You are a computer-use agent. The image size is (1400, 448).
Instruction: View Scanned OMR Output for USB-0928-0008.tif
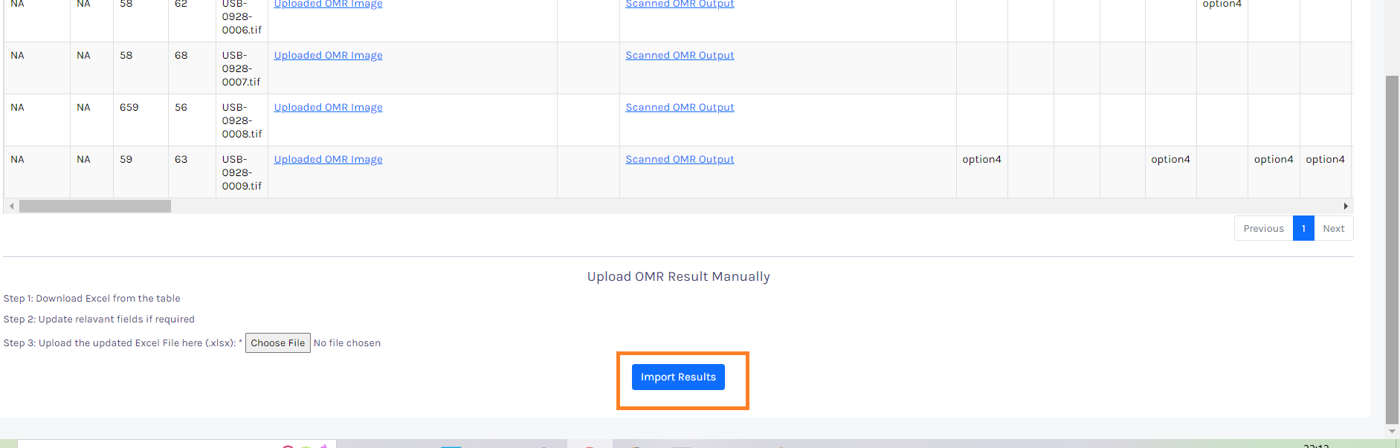coord(680,108)
